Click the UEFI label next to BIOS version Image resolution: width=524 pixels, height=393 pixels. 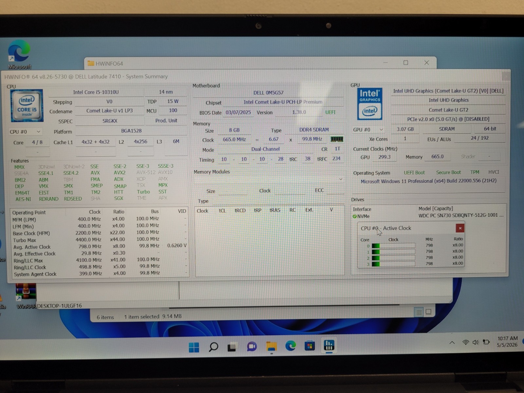tap(330, 112)
